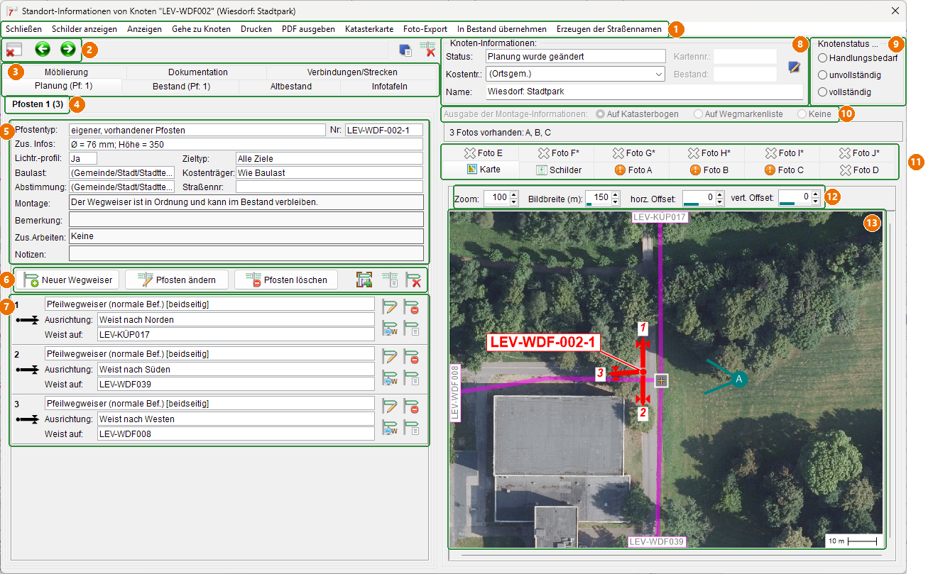Decrease Bildbreite value with down arrow
The width and height of the screenshot is (928, 574).
pos(614,202)
